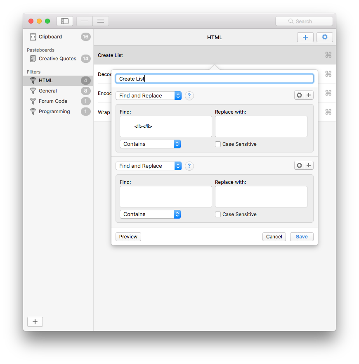Open the settings gear in the HTML header
This screenshot has width=359, height=364.
324,37
